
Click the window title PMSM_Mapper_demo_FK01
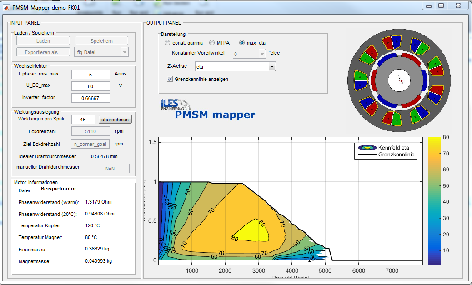(x=46, y=8)
